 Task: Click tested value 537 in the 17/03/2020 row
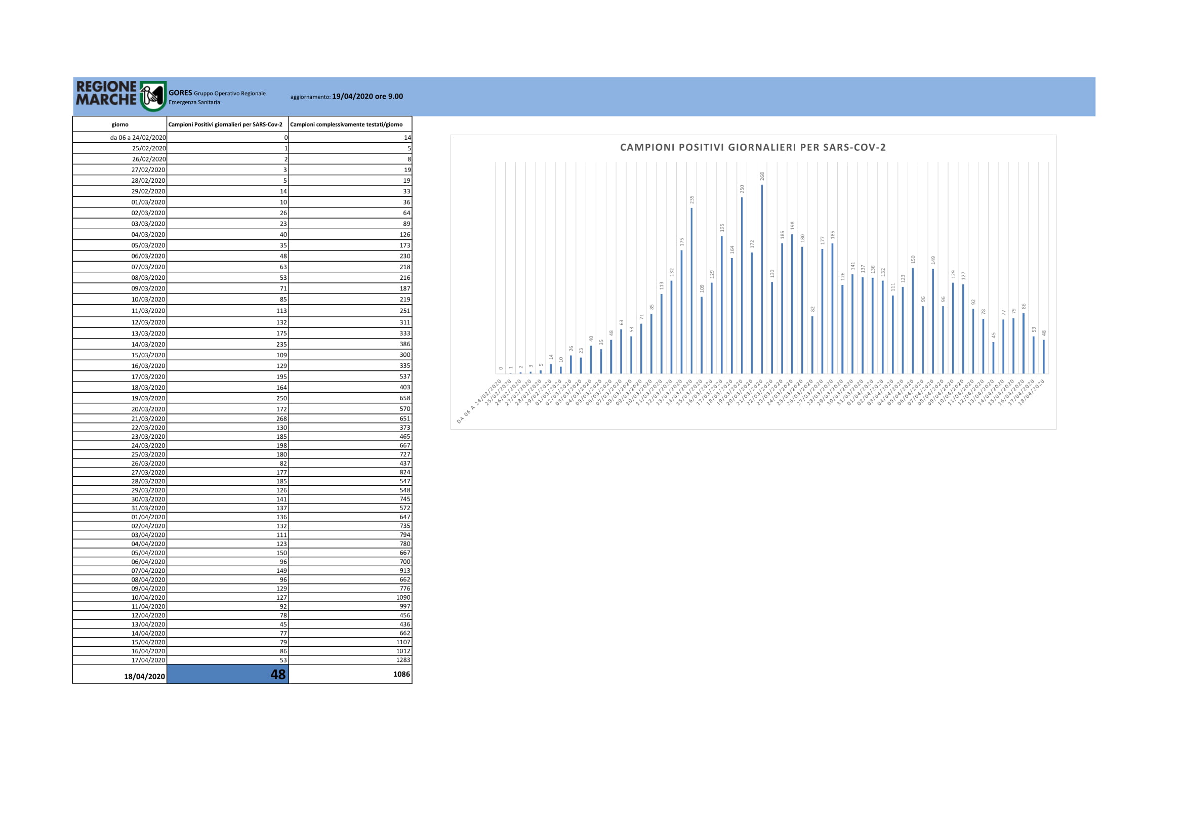350,377
